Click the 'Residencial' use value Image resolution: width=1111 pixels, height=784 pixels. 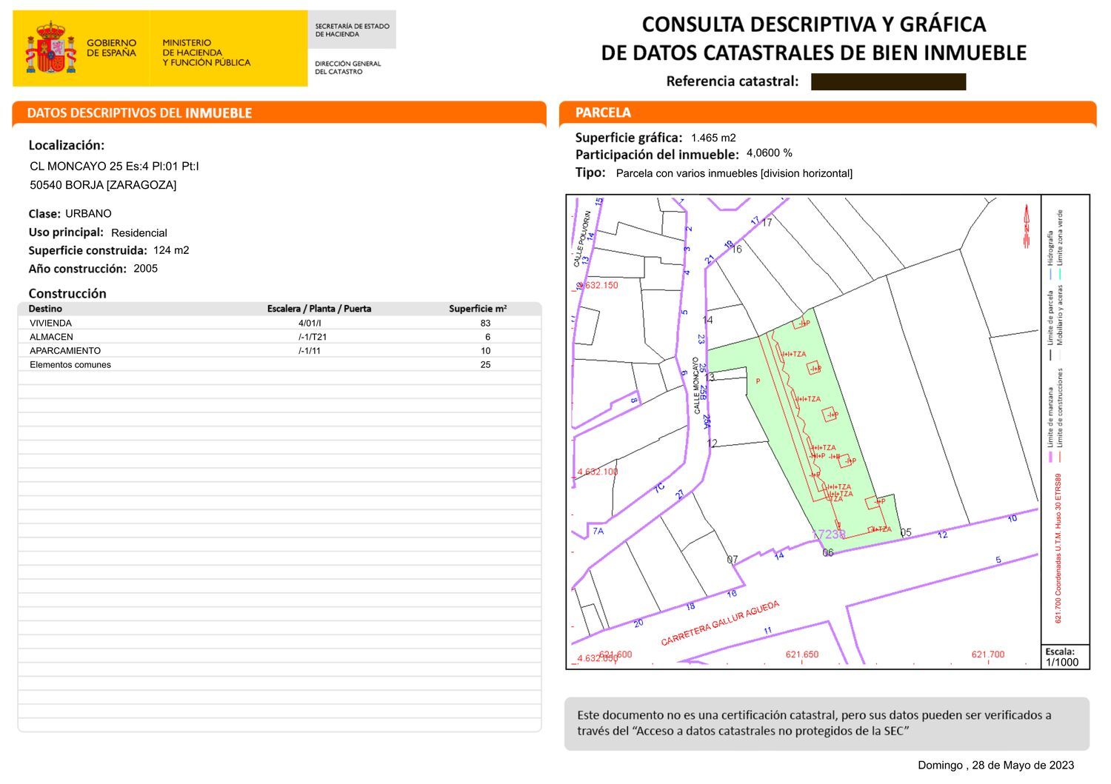point(139,232)
